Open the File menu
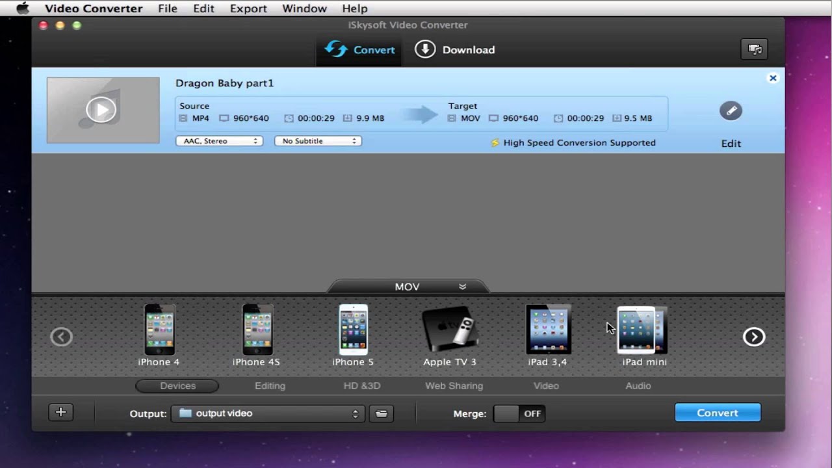 168,8
